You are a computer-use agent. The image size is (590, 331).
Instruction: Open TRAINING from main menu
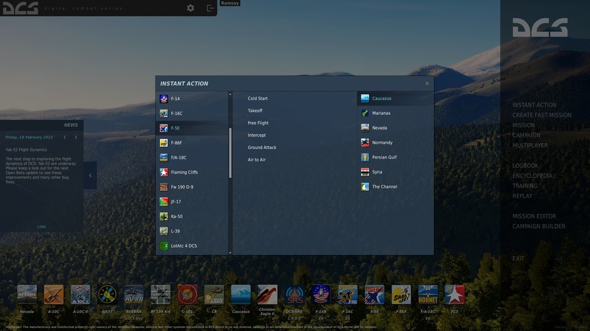coord(525,186)
